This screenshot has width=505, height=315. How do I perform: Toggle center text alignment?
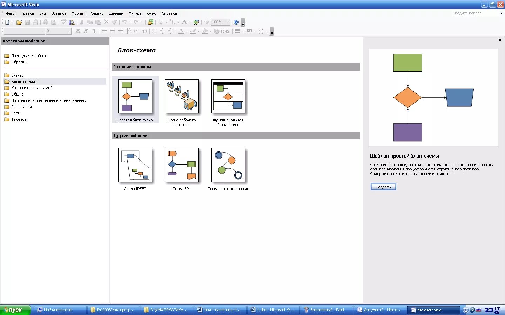click(x=112, y=31)
